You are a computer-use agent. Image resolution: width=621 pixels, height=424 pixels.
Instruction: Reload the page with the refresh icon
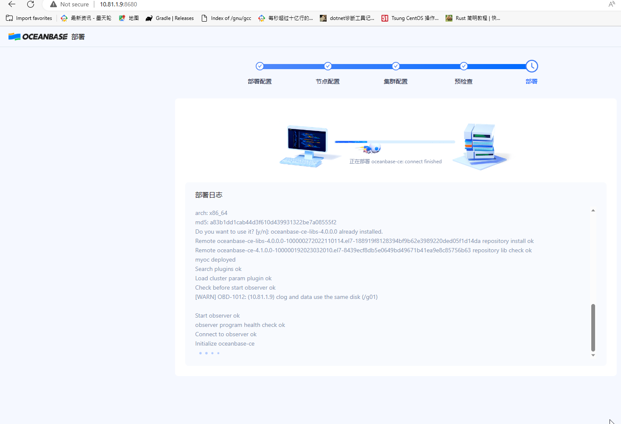pyautogui.click(x=31, y=4)
